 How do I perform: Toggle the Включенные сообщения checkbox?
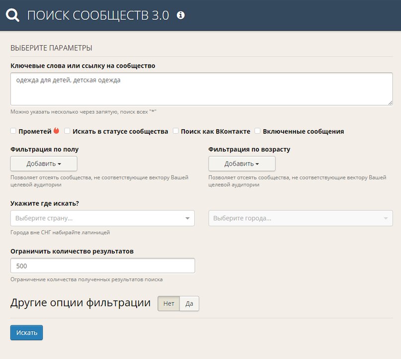[257, 131]
